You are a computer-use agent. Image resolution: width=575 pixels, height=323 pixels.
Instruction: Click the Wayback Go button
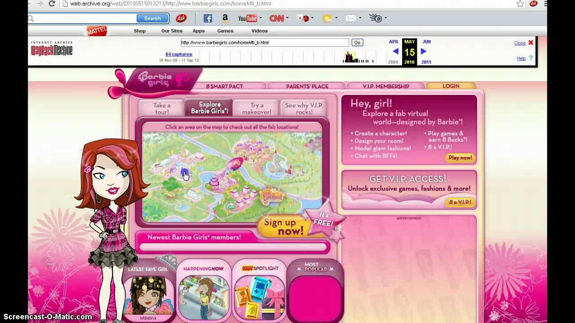click(357, 43)
